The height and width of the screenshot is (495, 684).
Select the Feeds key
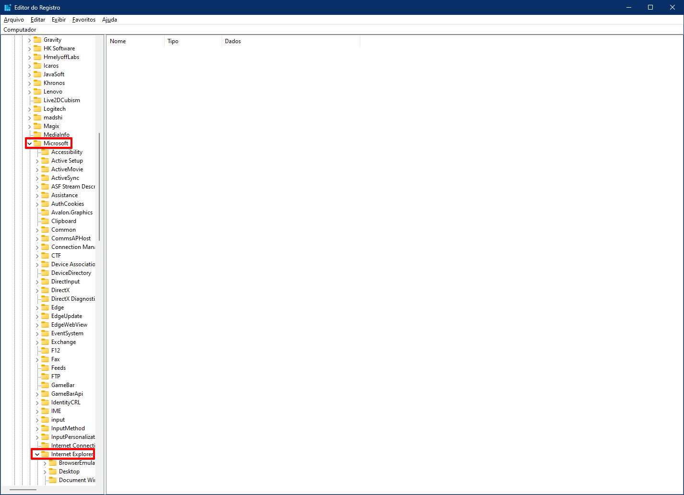point(59,368)
